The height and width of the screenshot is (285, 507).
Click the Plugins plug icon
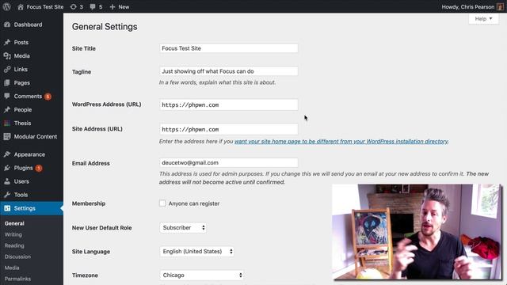[x=7, y=168]
